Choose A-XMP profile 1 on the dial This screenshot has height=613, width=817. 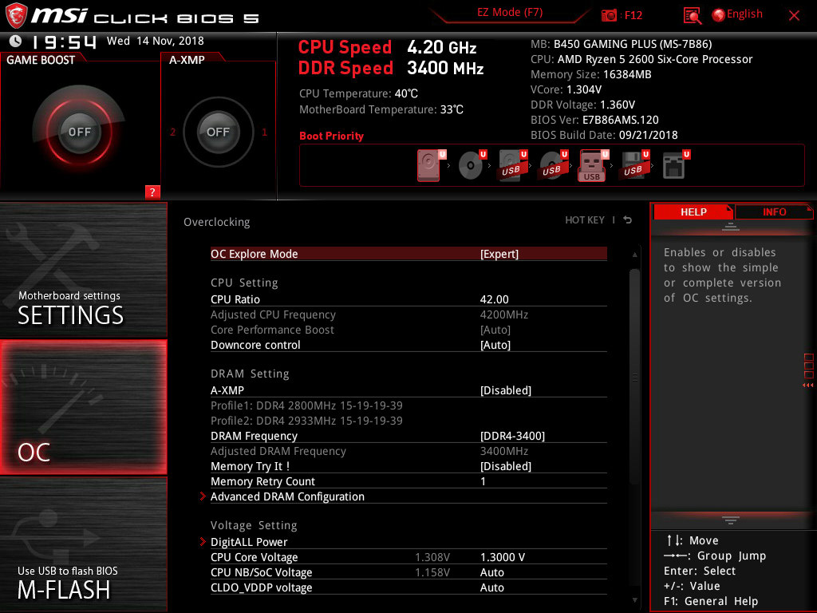(x=264, y=132)
